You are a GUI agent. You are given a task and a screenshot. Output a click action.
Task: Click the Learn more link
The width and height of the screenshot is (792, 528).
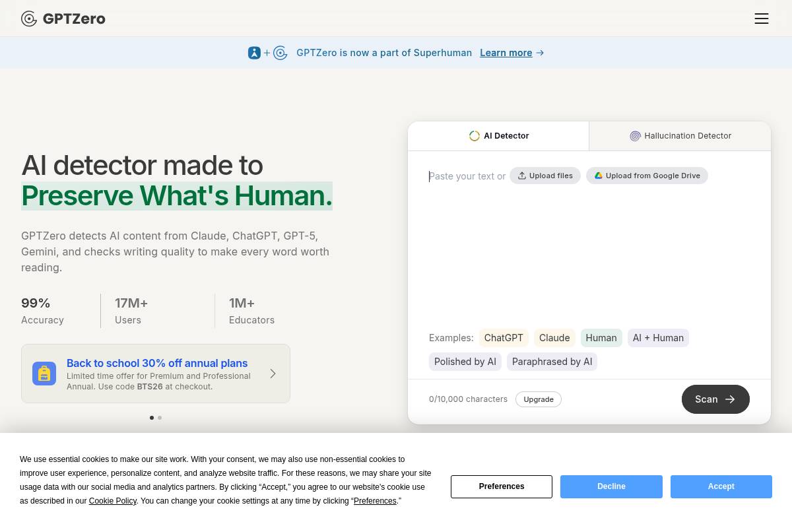click(506, 53)
